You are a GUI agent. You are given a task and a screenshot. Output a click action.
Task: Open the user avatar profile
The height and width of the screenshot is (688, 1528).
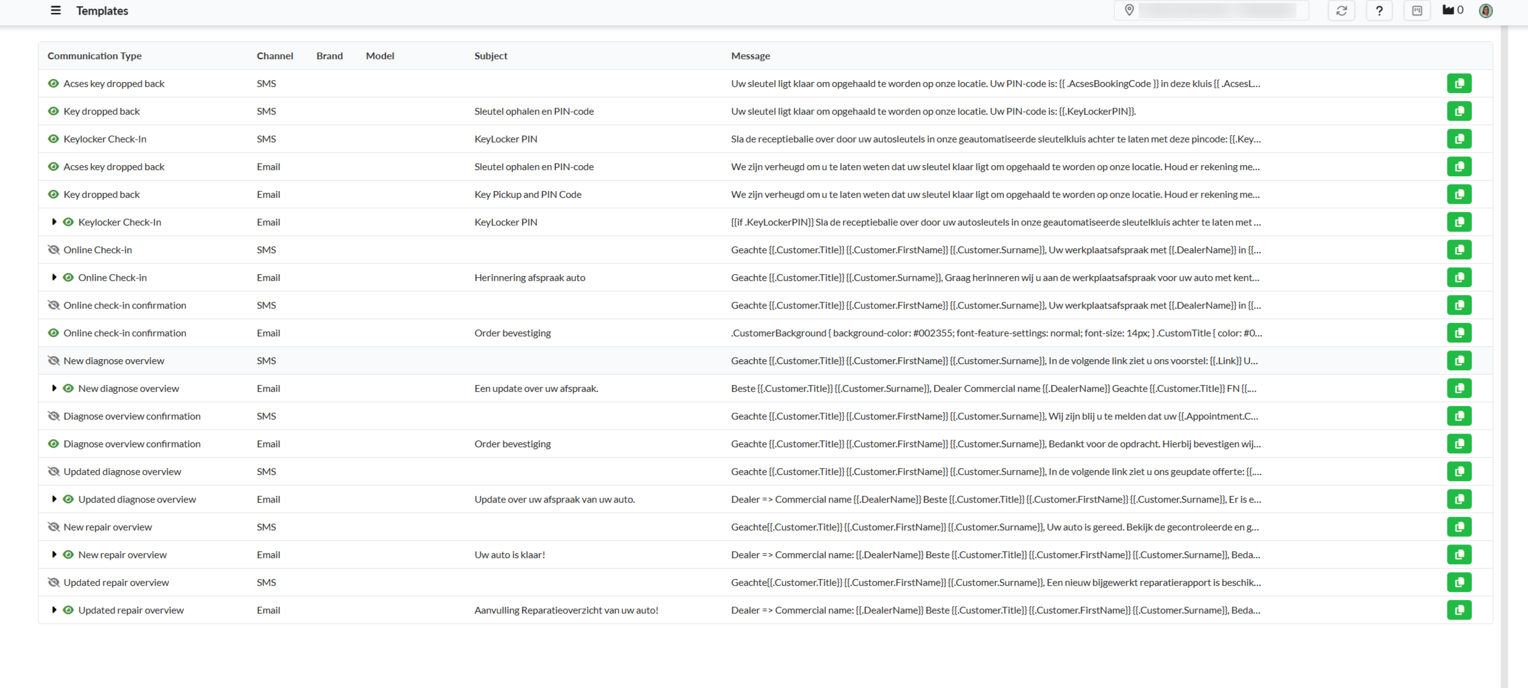pyautogui.click(x=1486, y=10)
